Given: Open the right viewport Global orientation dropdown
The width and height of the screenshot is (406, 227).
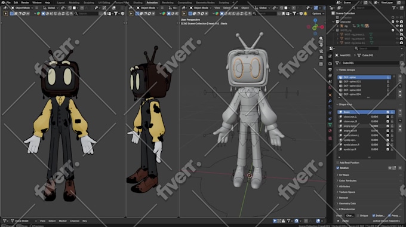Looking at the screenshot, I should (x=263, y=8).
